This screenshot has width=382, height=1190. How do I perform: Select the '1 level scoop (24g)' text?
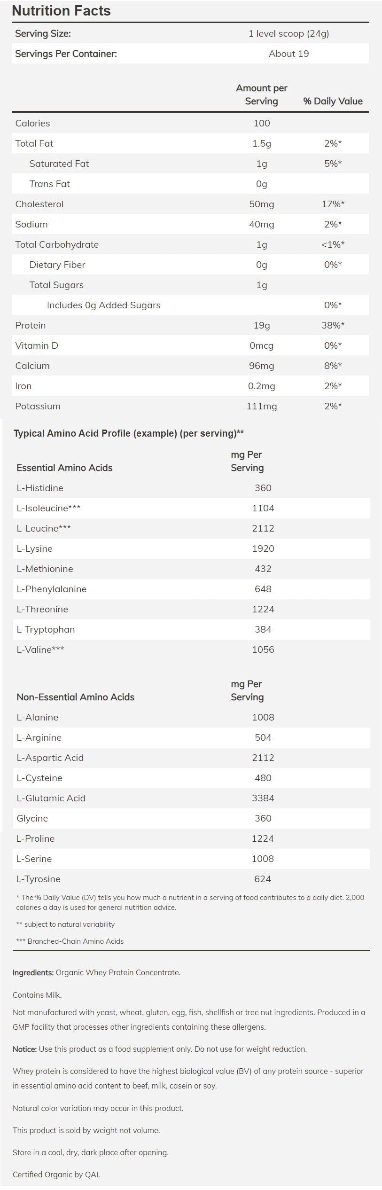[288, 33]
